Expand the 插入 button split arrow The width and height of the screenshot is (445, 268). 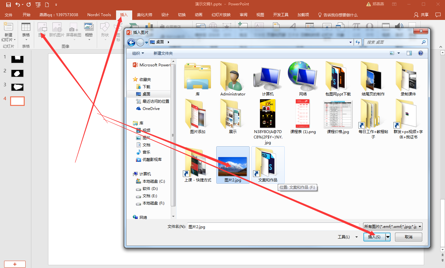click(388, 237)
